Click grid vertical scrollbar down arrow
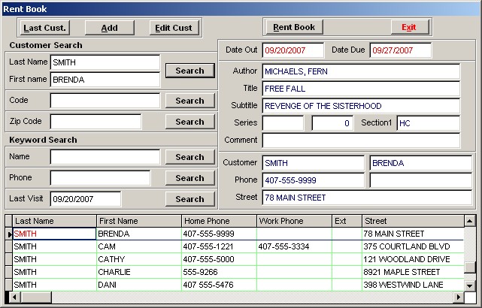The width and height of the screenshot is (482, 308). tap(470, 285)
